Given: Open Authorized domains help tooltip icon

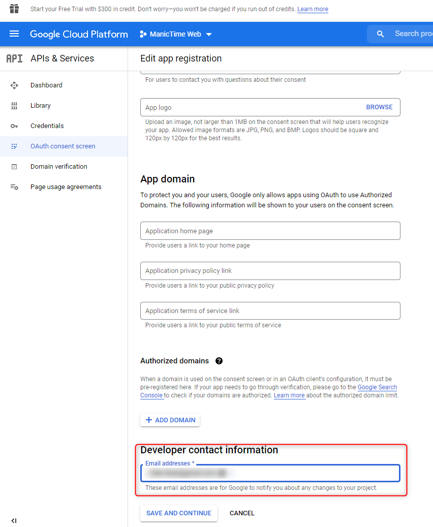Looking at the screenshot, I should pyautogui.click(x=219, y=361).
